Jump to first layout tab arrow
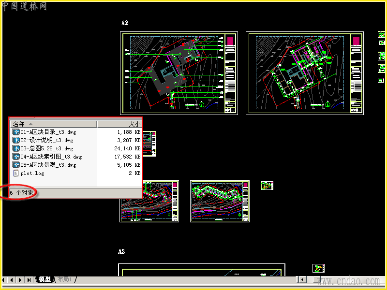The width and height of the screenshot is (387, 290). pos(4,280)
